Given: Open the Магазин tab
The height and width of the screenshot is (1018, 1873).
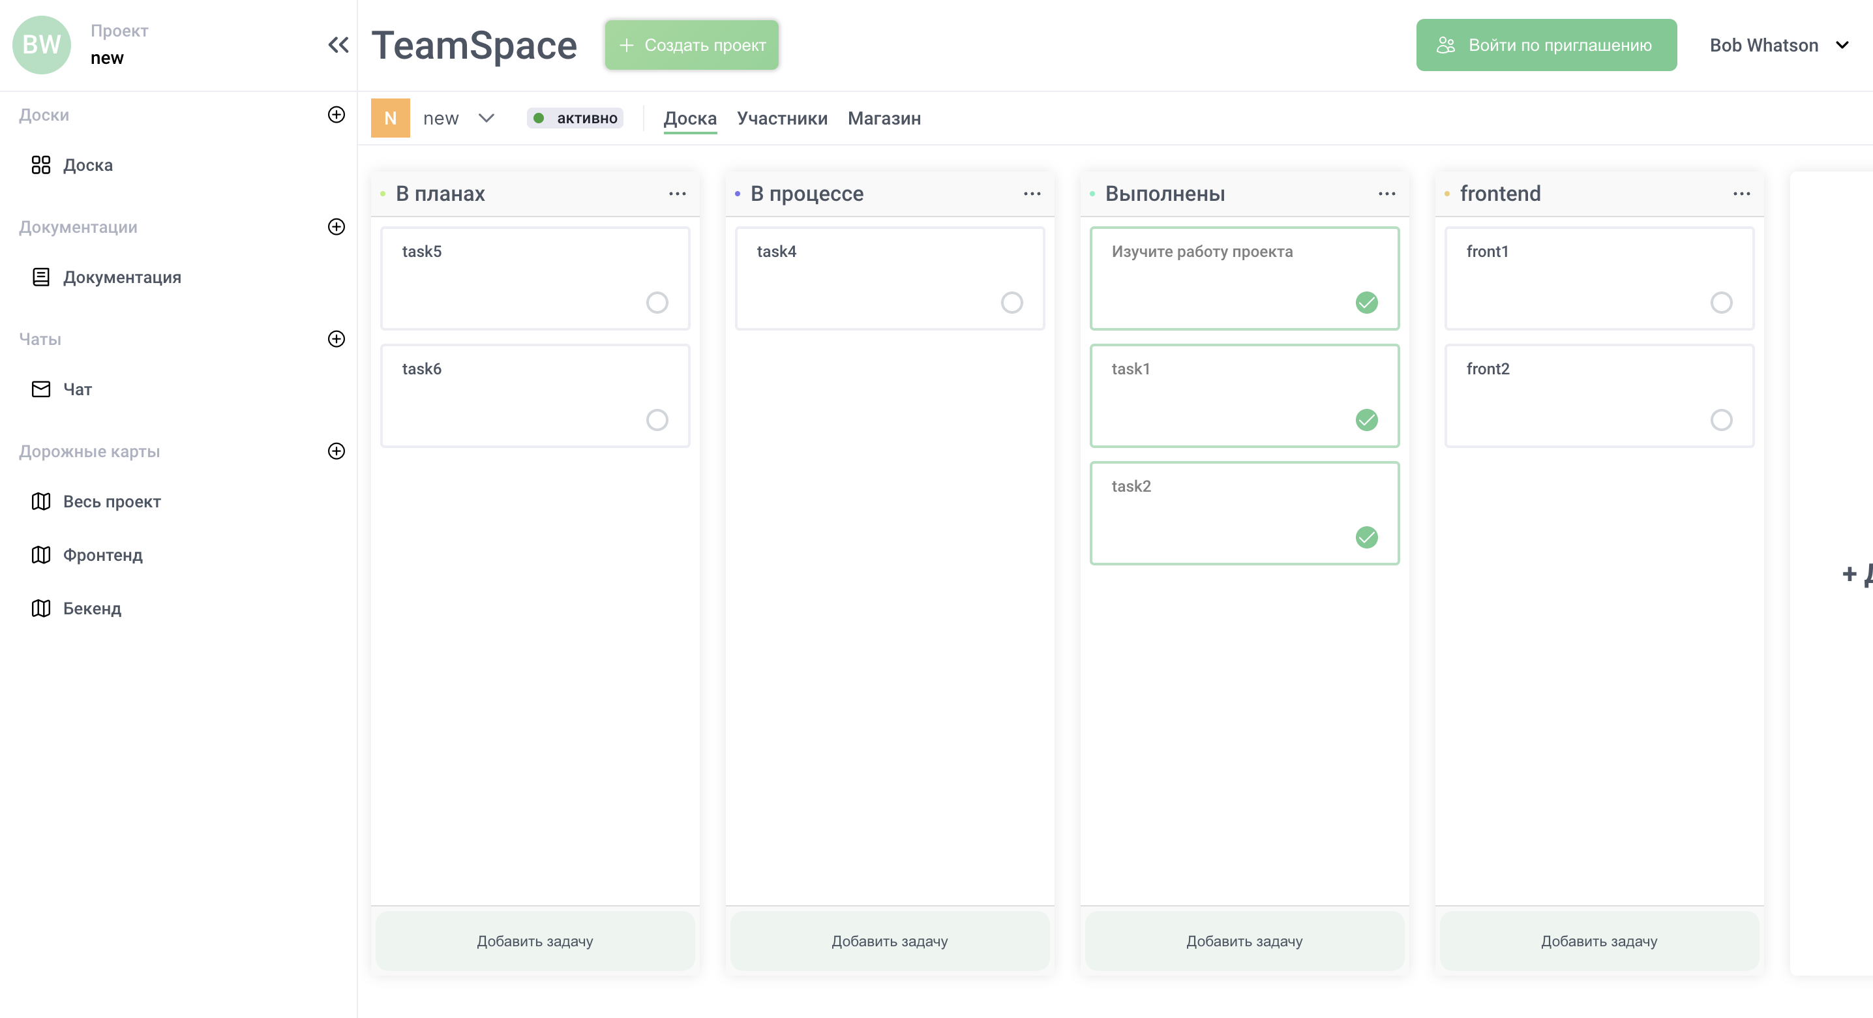Looking at the screenshot, I should tap(884, 119).
